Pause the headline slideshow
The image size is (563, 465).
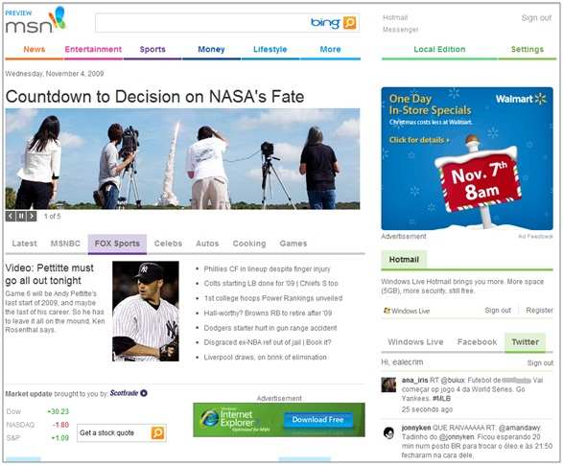[21, 216]
